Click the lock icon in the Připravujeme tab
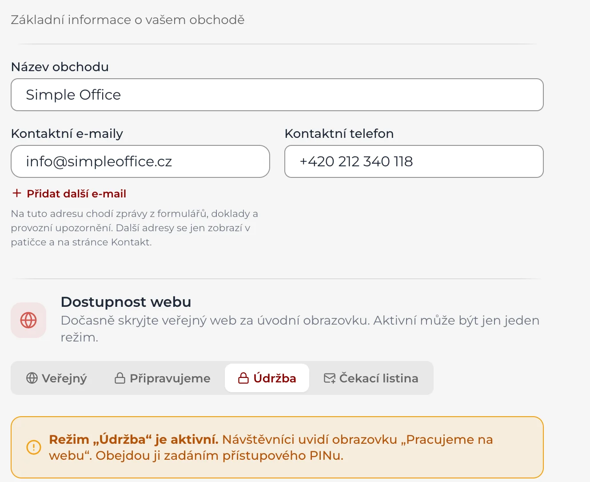Screen dimensions: 590x482 (120, 378)
